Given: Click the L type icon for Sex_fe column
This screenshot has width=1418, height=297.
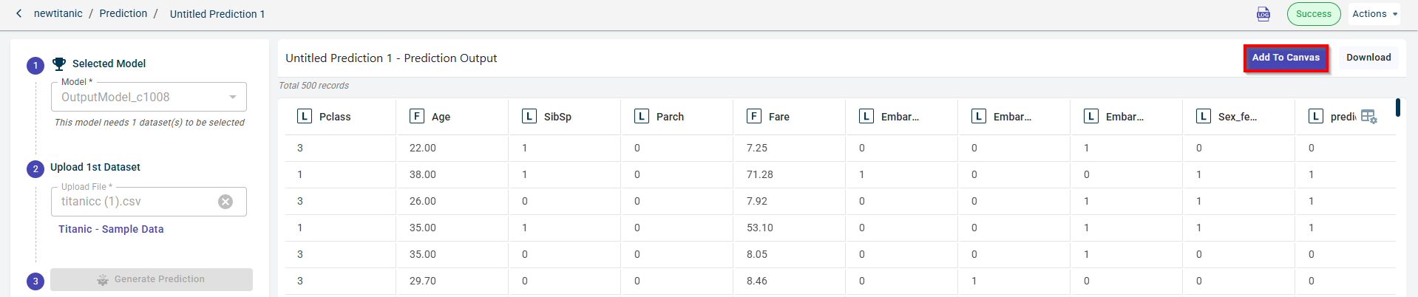Looking at the screenshot, I should click(1204, 117).
